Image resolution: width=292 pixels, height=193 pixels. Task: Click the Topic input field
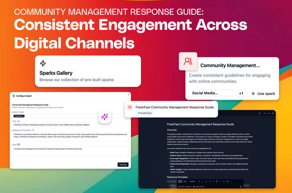pos(70,125)
